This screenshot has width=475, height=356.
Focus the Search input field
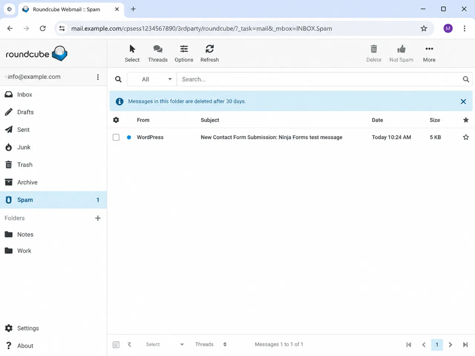pos(319,79)
